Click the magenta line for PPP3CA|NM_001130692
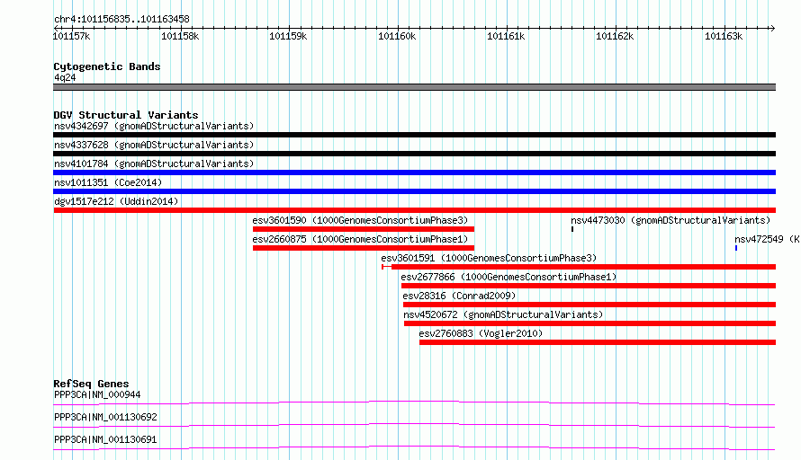Viewport: 801px width, 460px height. pos(414,425)
